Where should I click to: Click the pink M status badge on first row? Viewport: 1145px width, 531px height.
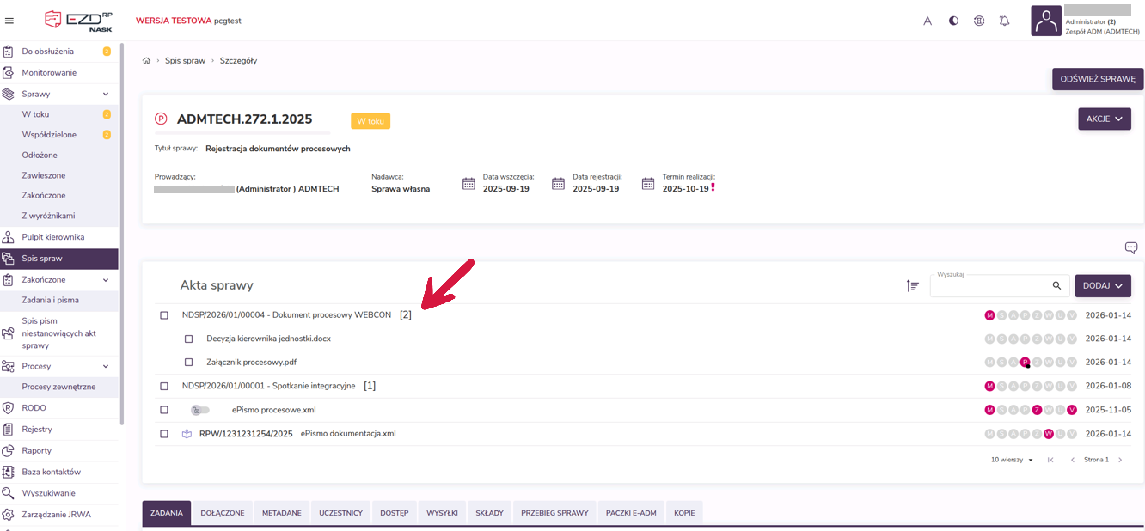989,315
